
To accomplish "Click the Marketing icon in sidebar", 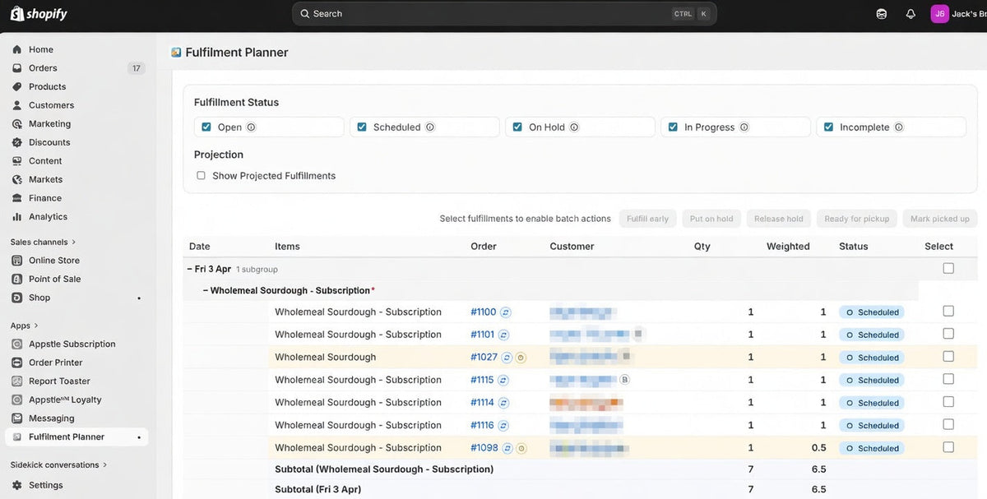I will pos(16,123).
